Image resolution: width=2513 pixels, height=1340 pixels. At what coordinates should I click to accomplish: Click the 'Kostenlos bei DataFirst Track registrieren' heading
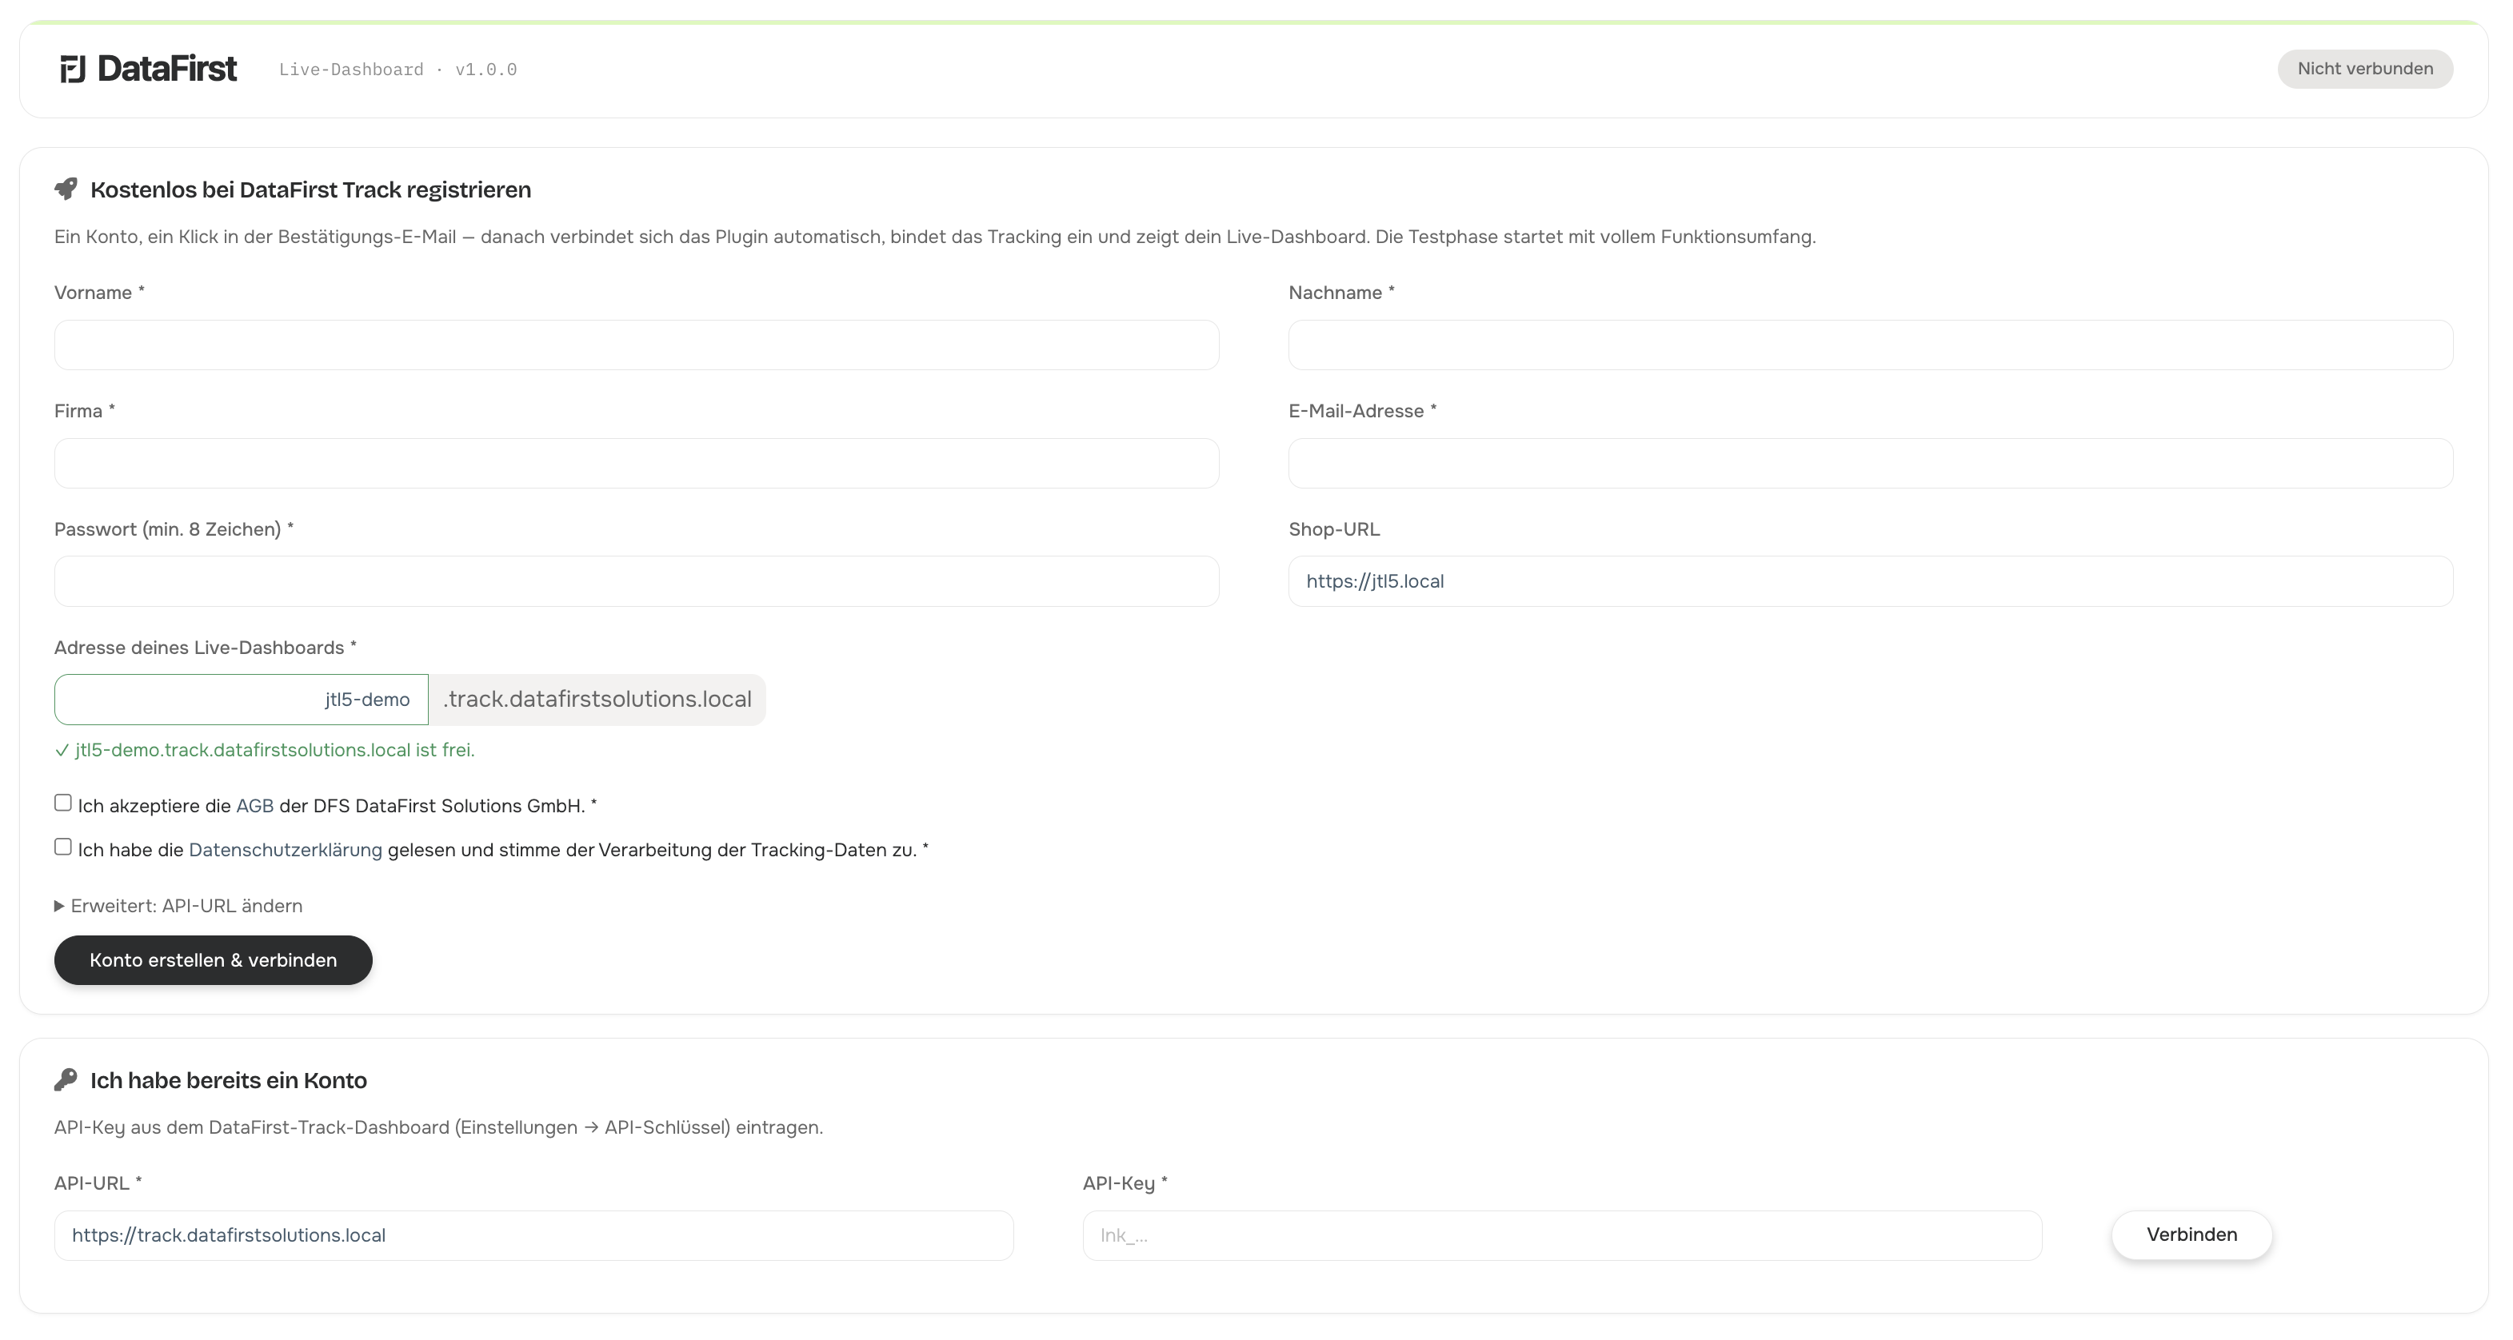tap(310, 189)
